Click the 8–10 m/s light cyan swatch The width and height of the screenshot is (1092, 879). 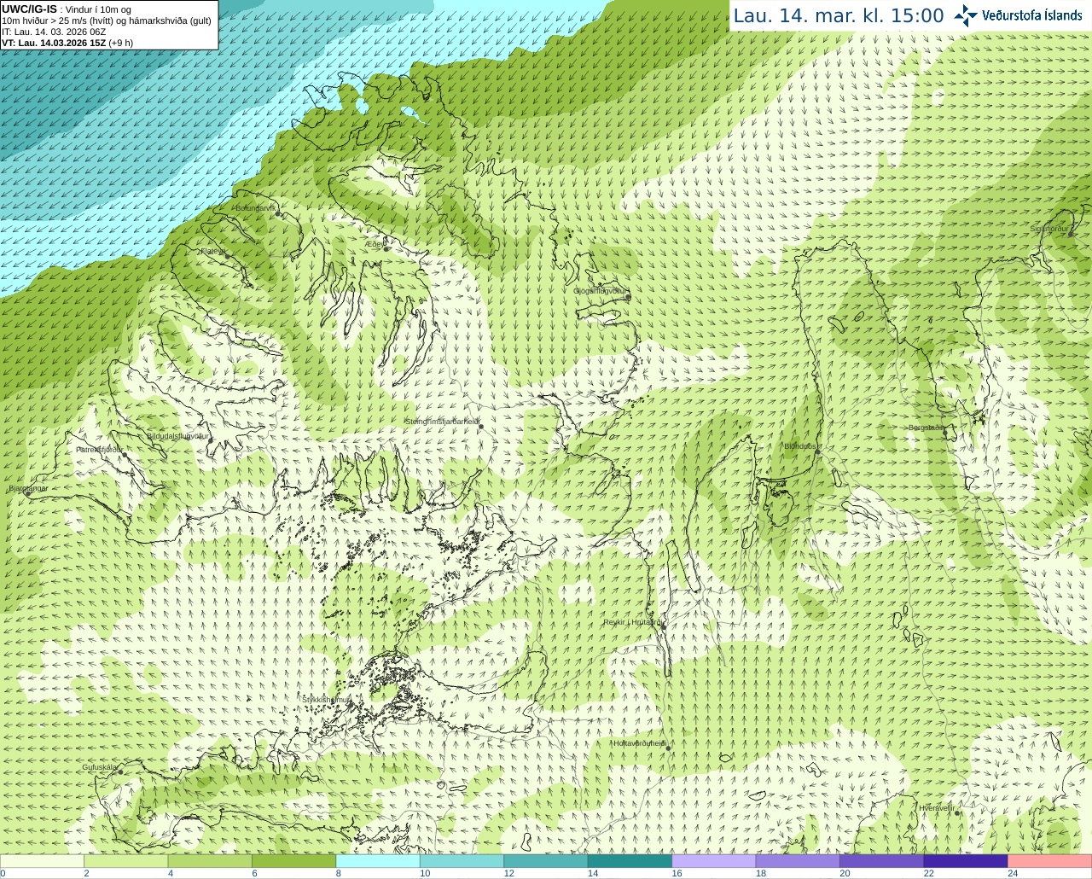(378, 861)
